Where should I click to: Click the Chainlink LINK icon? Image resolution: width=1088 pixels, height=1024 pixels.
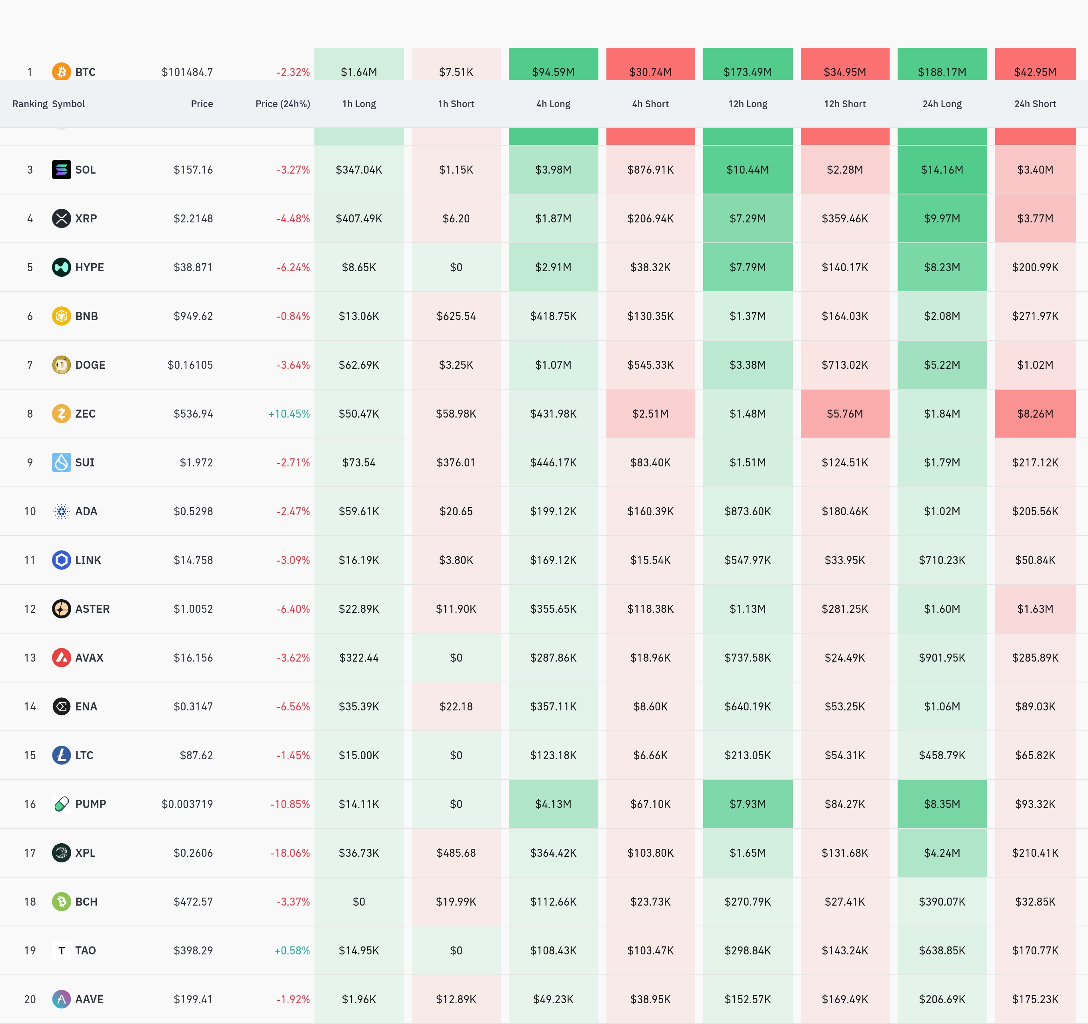tap(61, 560)
